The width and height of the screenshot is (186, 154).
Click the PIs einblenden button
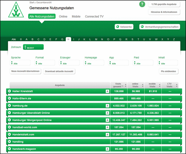click(x=169, y=71)
